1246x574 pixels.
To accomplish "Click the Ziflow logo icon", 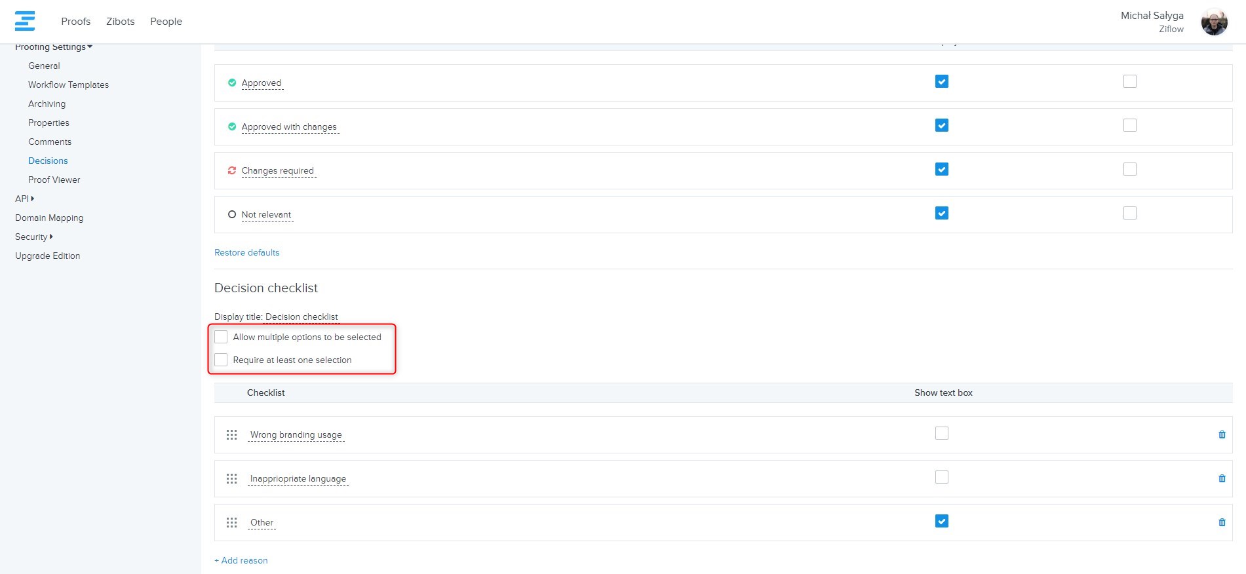I will [25, 21].
